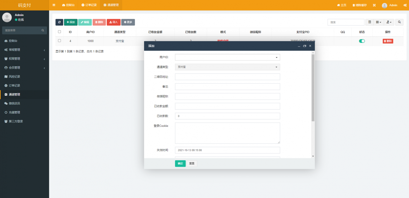Click the 添加 add button above the table
The width and height of the screenshot is (409, 198).
click(71, 22)
